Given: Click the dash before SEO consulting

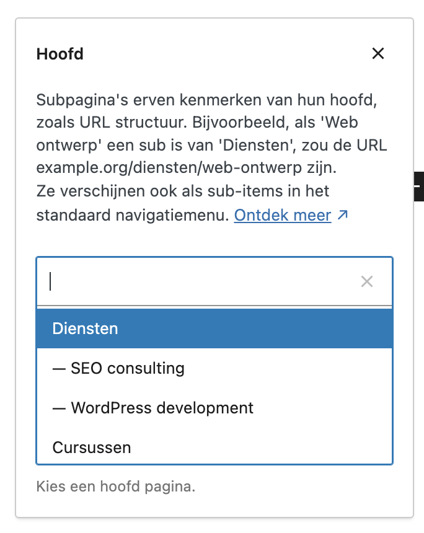Looking at the screenshot, I should click(58, 368).
